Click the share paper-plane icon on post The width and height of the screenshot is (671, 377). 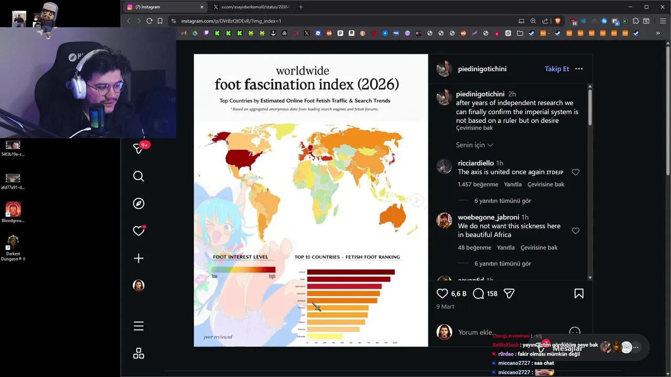point(509,294)
